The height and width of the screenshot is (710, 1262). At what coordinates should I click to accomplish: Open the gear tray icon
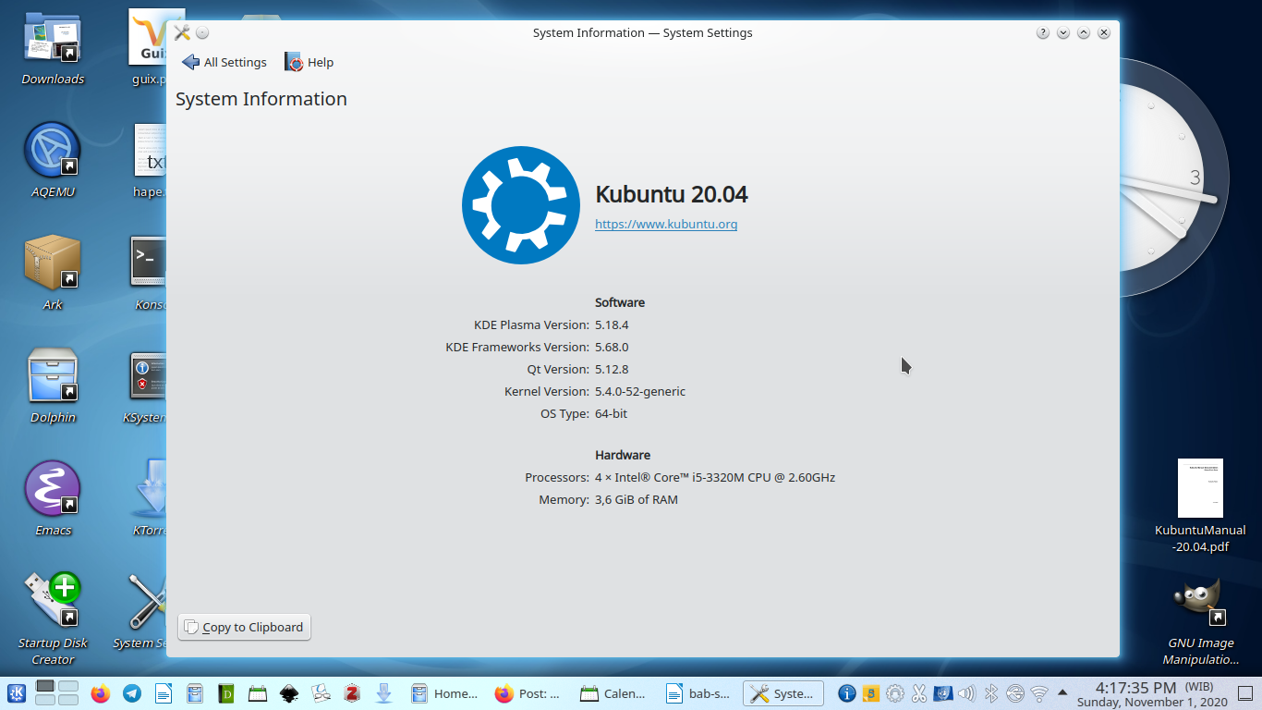pos(894,693)
